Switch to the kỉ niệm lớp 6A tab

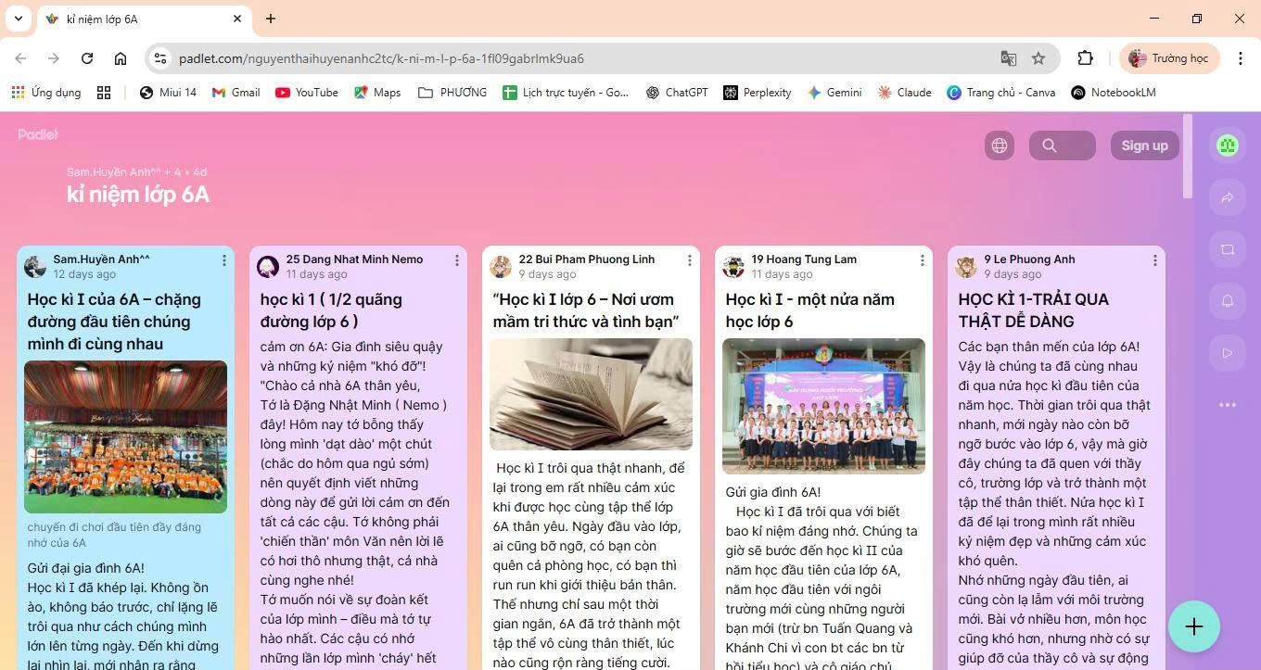[x=139, y=19]
